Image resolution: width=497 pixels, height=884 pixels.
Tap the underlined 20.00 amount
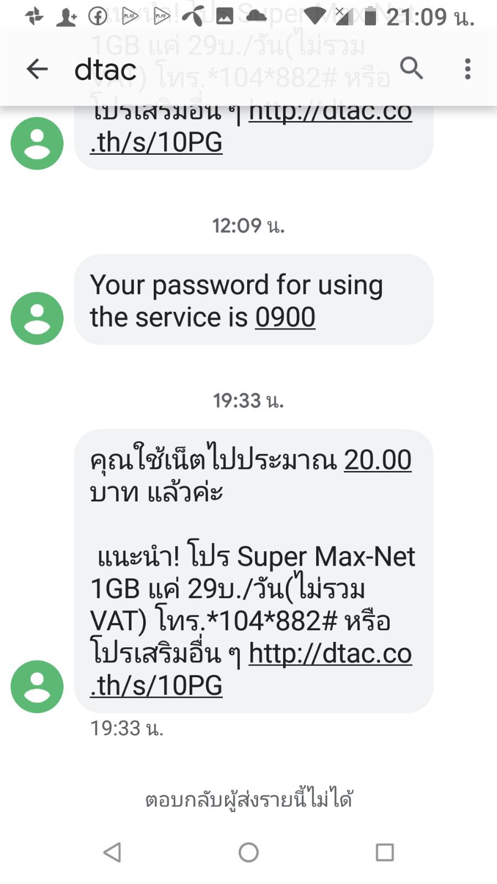click(378, 460)
